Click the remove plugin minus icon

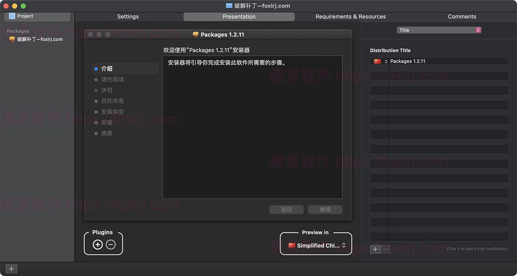[111, 245]
